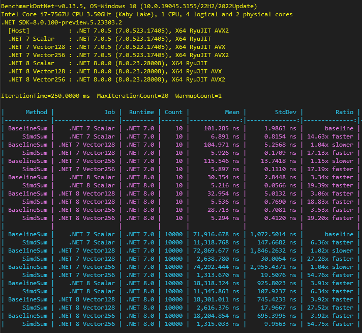Image resolution: width=362 pixels, height=333 pixels.
Task: Click the IterationTime=250.0000 ms setting
Action: 45,96
